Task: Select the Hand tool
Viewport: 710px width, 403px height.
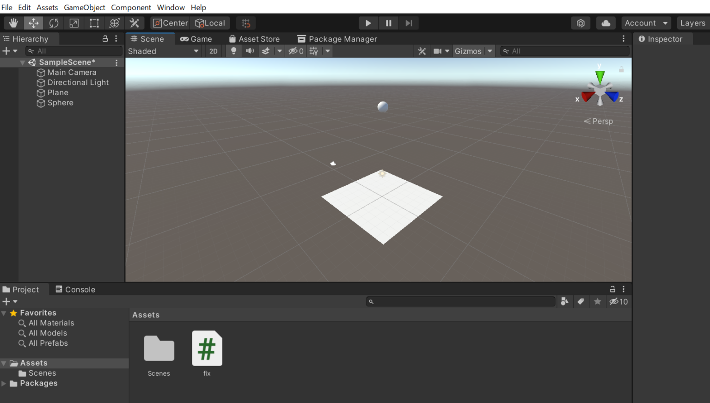Action: click(x=13, y=23)
